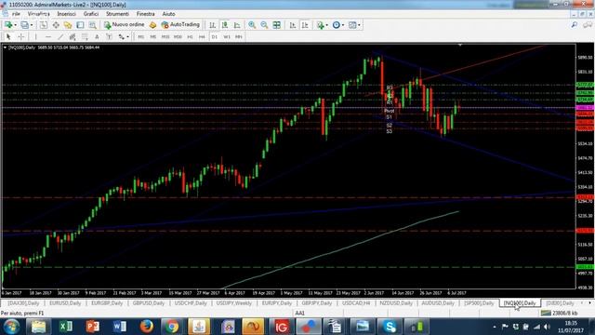Click the Nuovo ordine button
The height and width of the screenshot is (335, 595).
(x=124, y=25)
